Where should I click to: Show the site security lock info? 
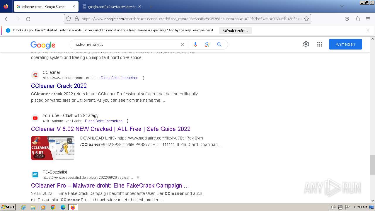[77, 19]
